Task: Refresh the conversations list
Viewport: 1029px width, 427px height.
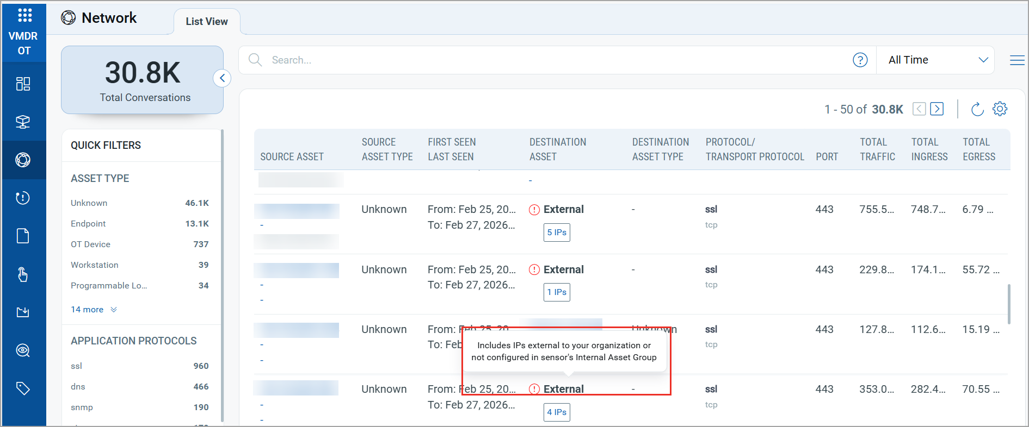Action: [977, 109]
